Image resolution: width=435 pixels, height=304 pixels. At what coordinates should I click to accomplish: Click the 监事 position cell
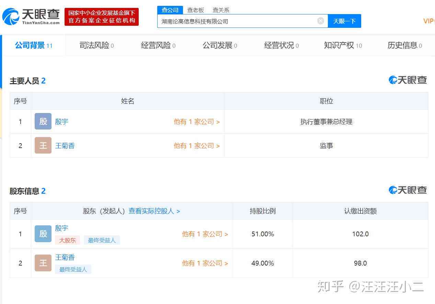click(x=326, y=146)
